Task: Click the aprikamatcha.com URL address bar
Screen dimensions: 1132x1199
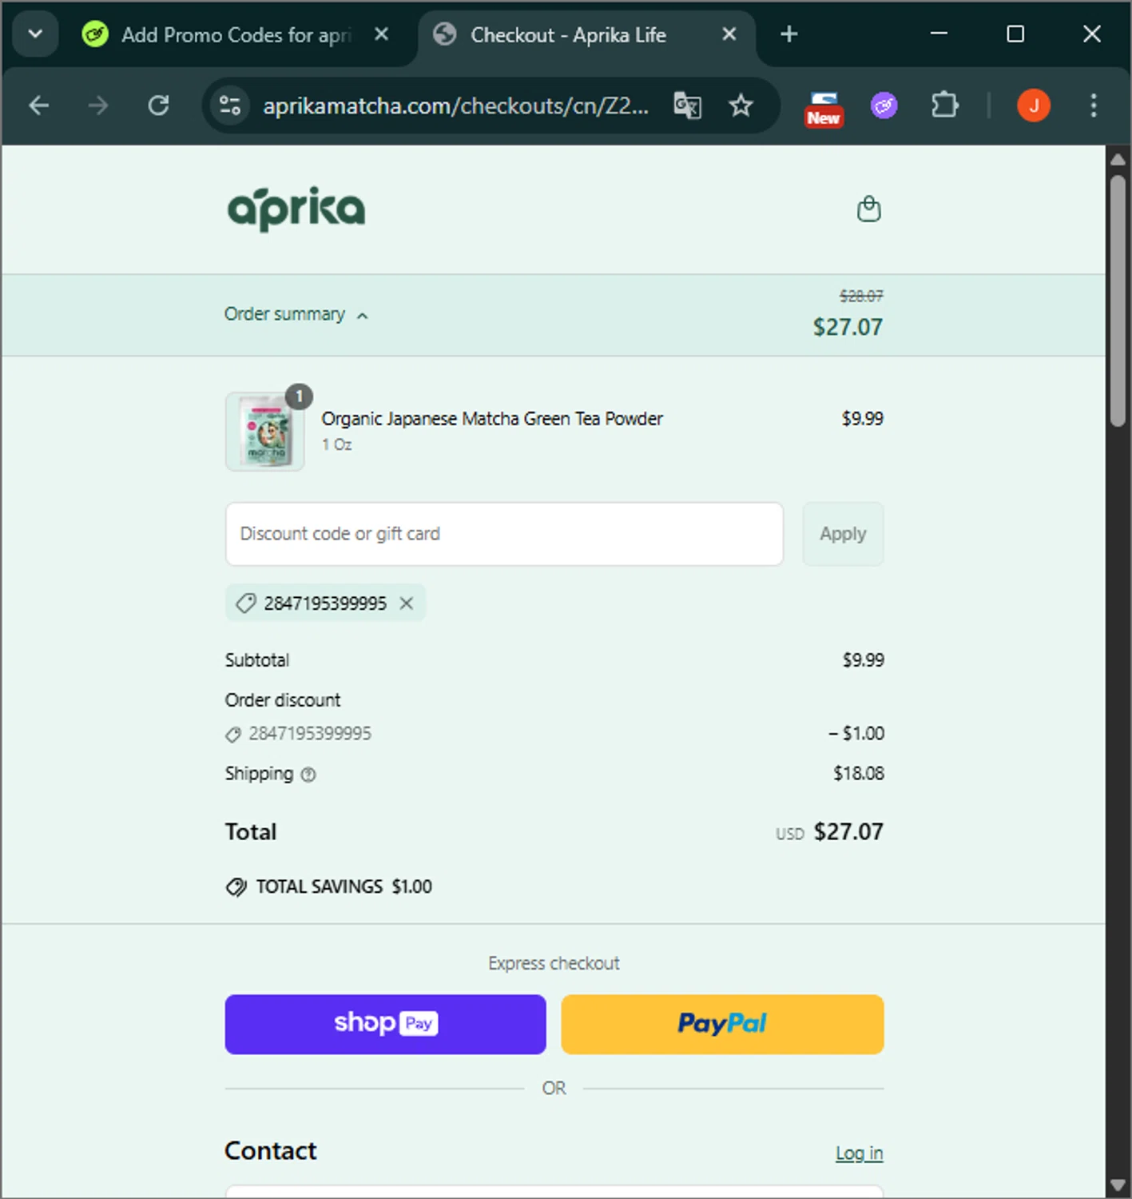Action: tap(455, 106)
